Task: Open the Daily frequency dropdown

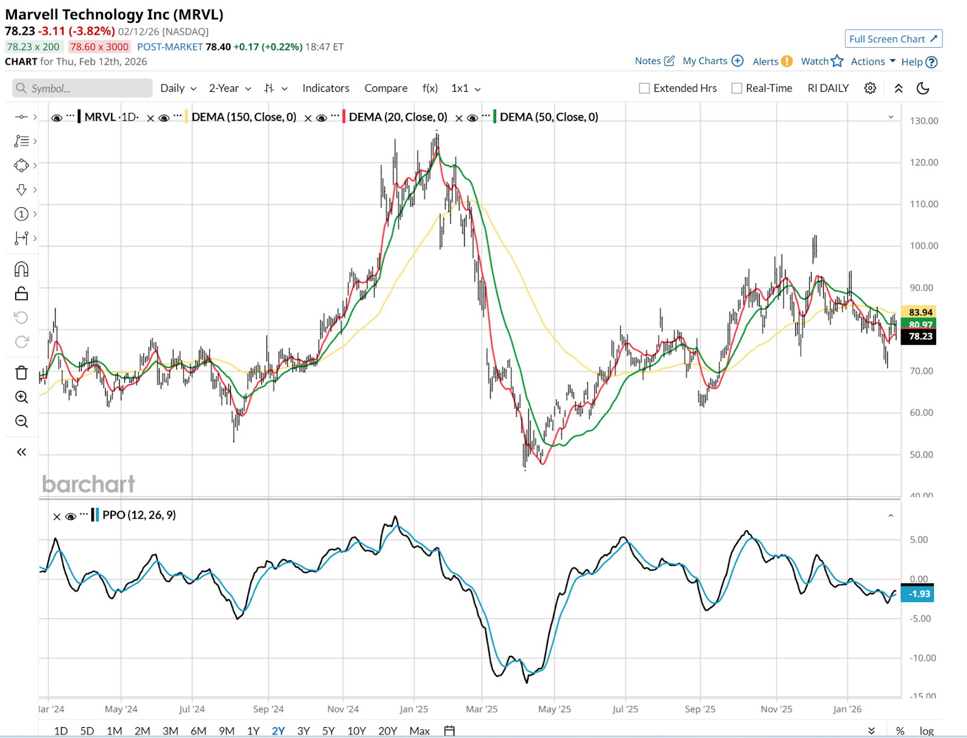Action: tap(178, 88)
